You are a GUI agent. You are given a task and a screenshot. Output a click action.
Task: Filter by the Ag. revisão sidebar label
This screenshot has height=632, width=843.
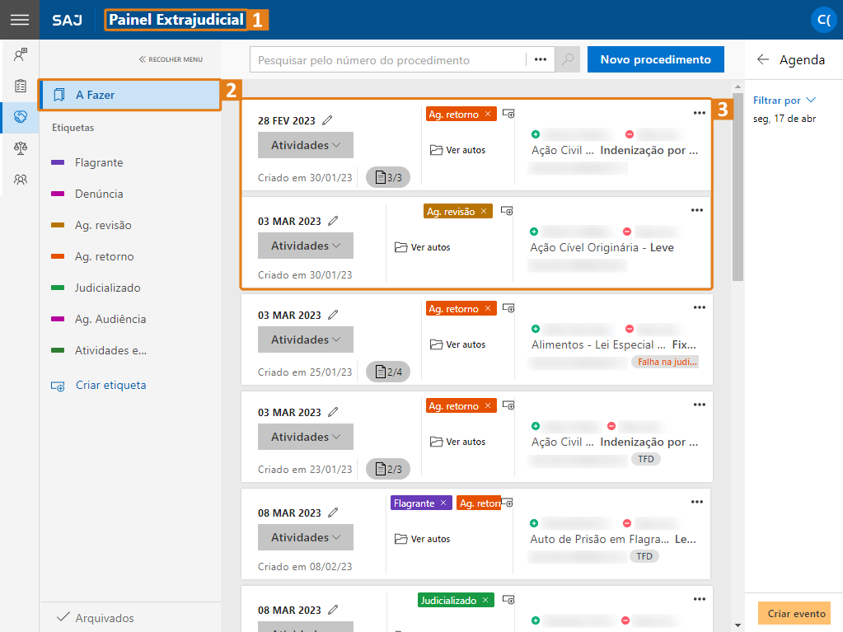(x=103, y=225)
